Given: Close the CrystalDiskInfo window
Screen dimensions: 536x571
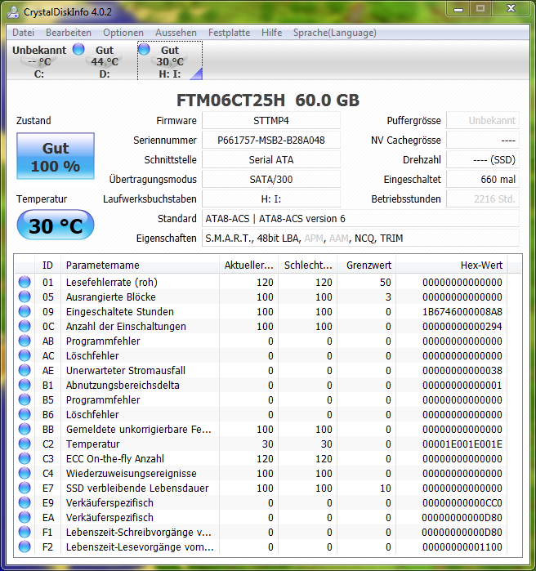Looking at the screenshot, I should tap(511, 9).
